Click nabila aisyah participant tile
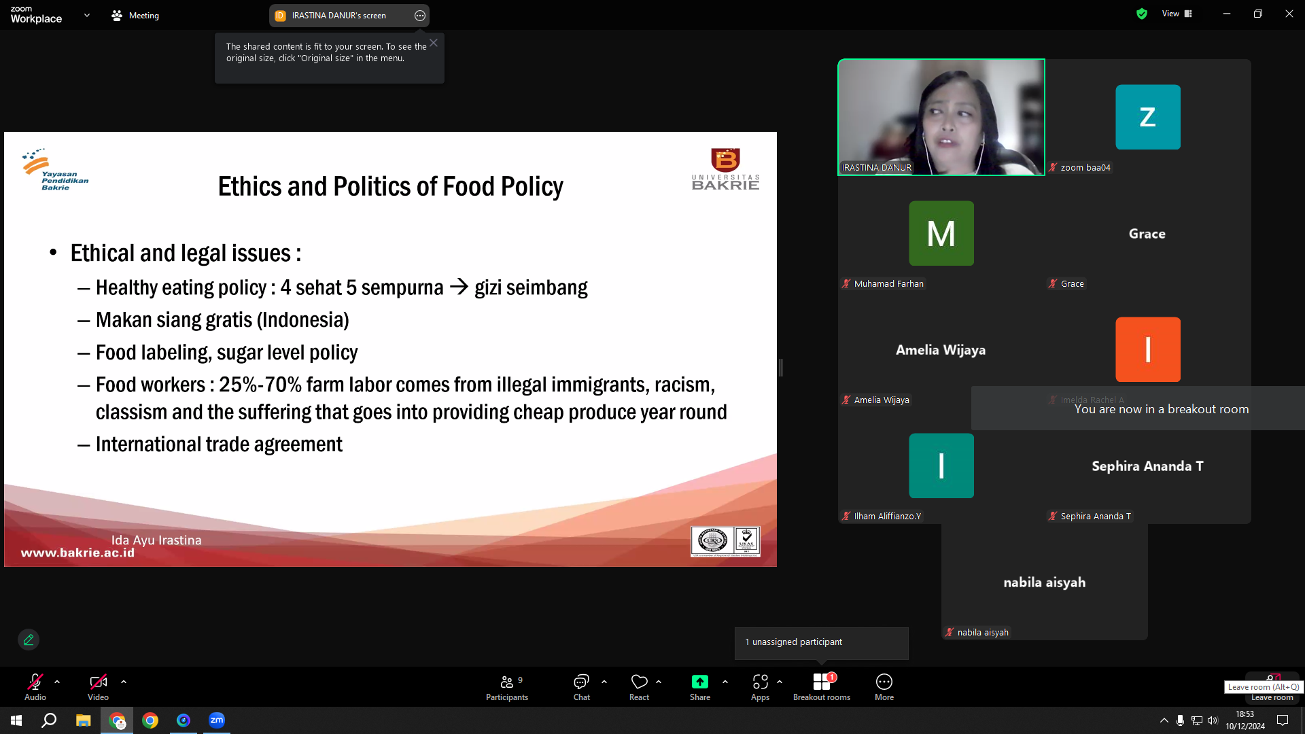1305x734 pixels. (1045, 582)
